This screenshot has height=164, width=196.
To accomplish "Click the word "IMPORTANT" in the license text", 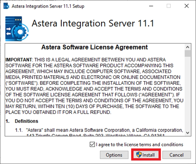I will pyautogui.click(x=19, y=60).
